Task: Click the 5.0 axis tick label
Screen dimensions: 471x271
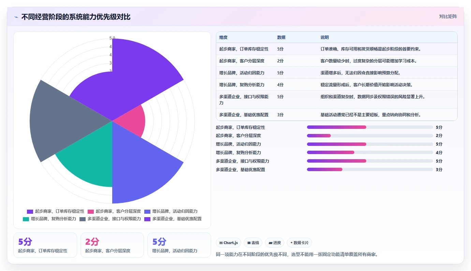Action: (112, 38)
